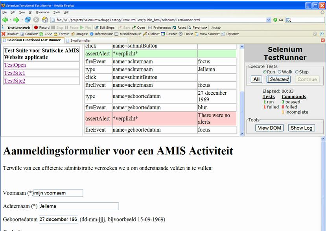The image size is (326, 231).
Task: Switch to the Invulformulier tab
Action: coord(96,40)
